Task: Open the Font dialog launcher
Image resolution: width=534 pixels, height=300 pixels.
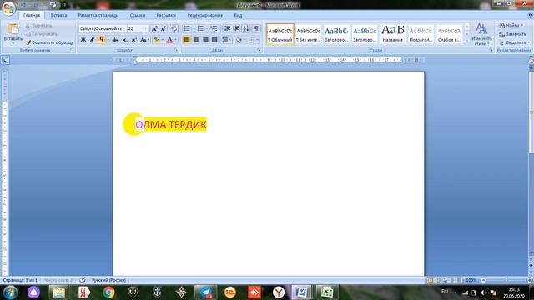Action: point(176,50)
